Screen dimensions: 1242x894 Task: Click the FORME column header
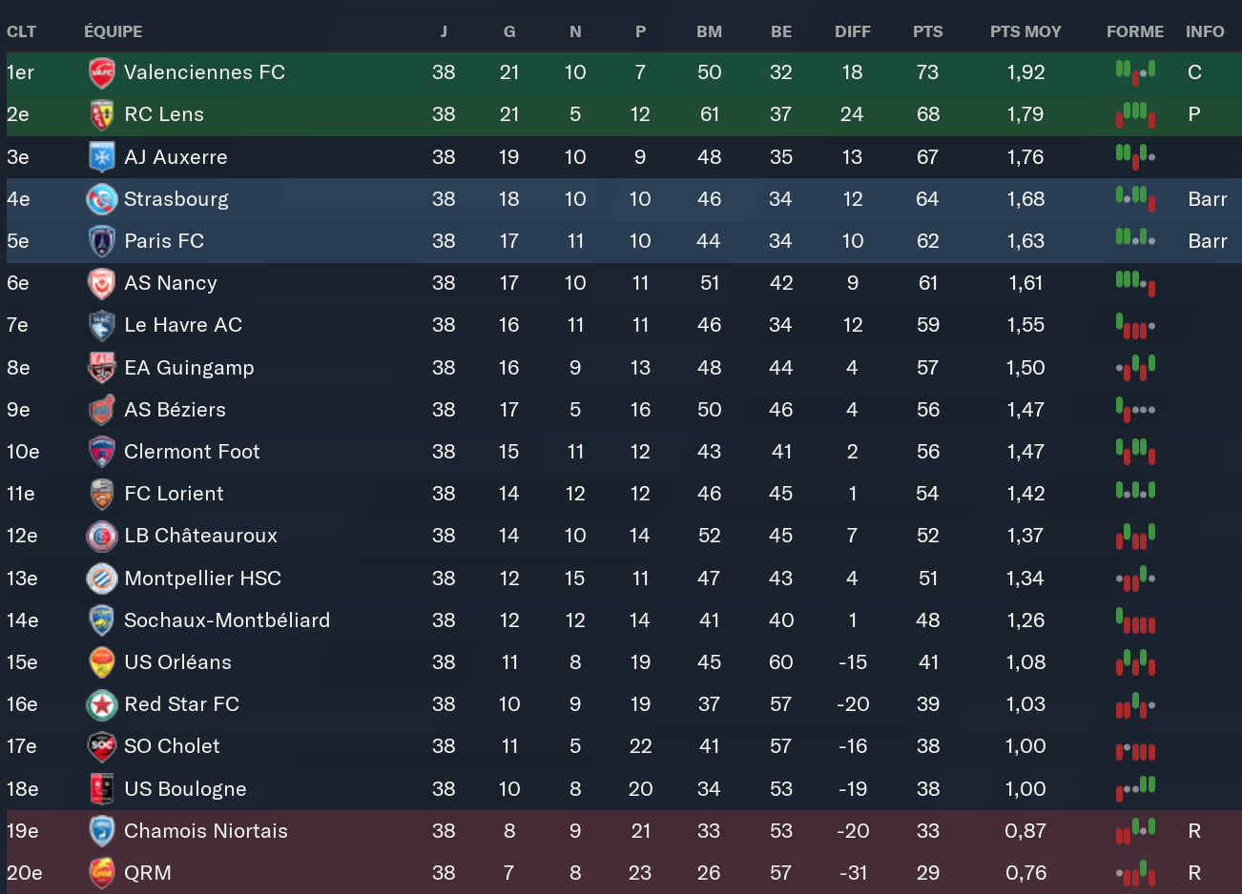point(1134,31)
